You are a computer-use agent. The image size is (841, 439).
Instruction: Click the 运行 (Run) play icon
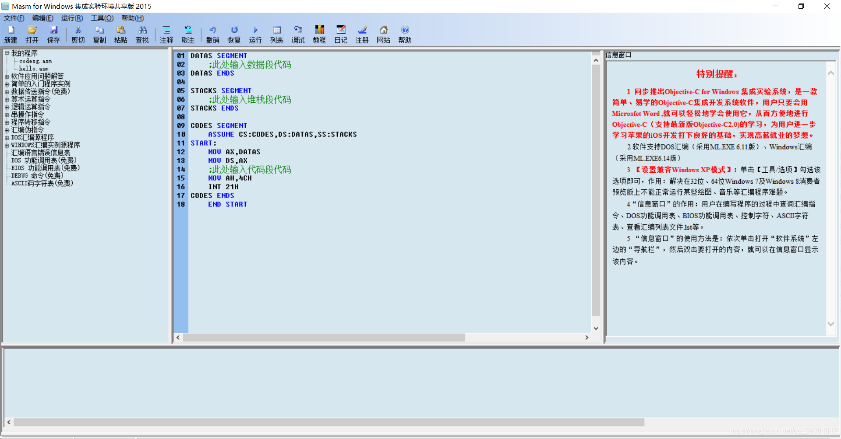255,34
